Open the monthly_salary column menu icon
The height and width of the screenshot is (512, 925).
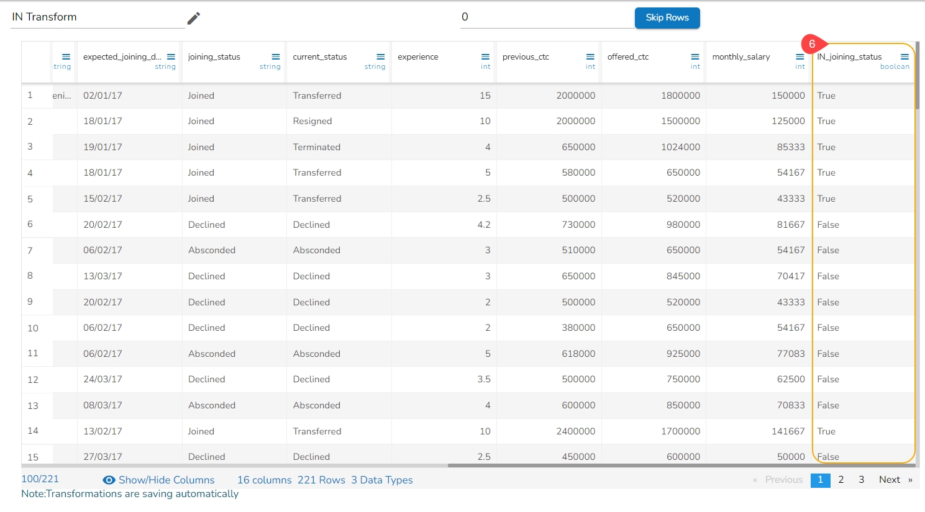pyautogui.click(x=800, y=57)
